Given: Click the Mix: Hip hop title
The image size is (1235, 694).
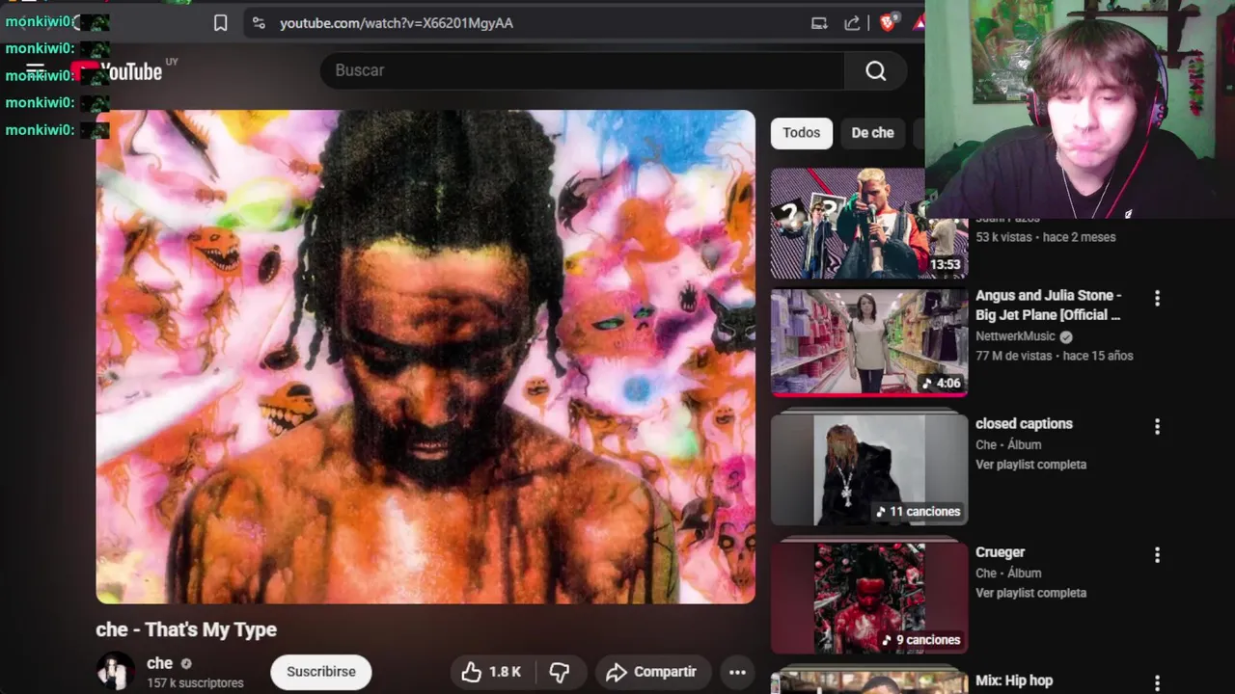Looking at the screenshot, I should pyautogui.click(x=1014, y=681).
